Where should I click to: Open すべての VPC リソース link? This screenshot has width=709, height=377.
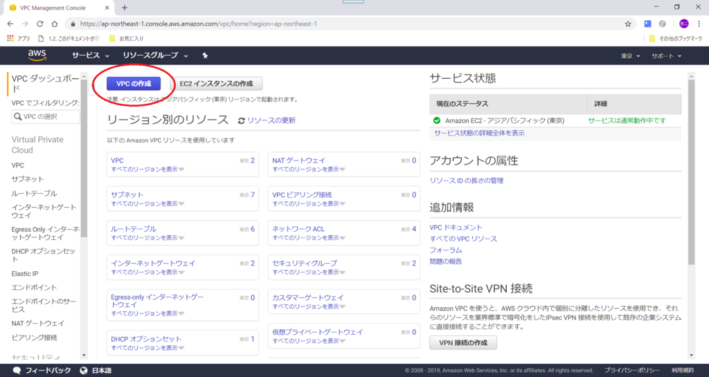[x=463, y=239]
